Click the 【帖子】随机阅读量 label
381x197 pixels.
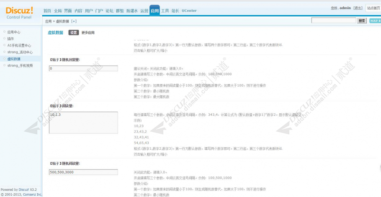64,164
